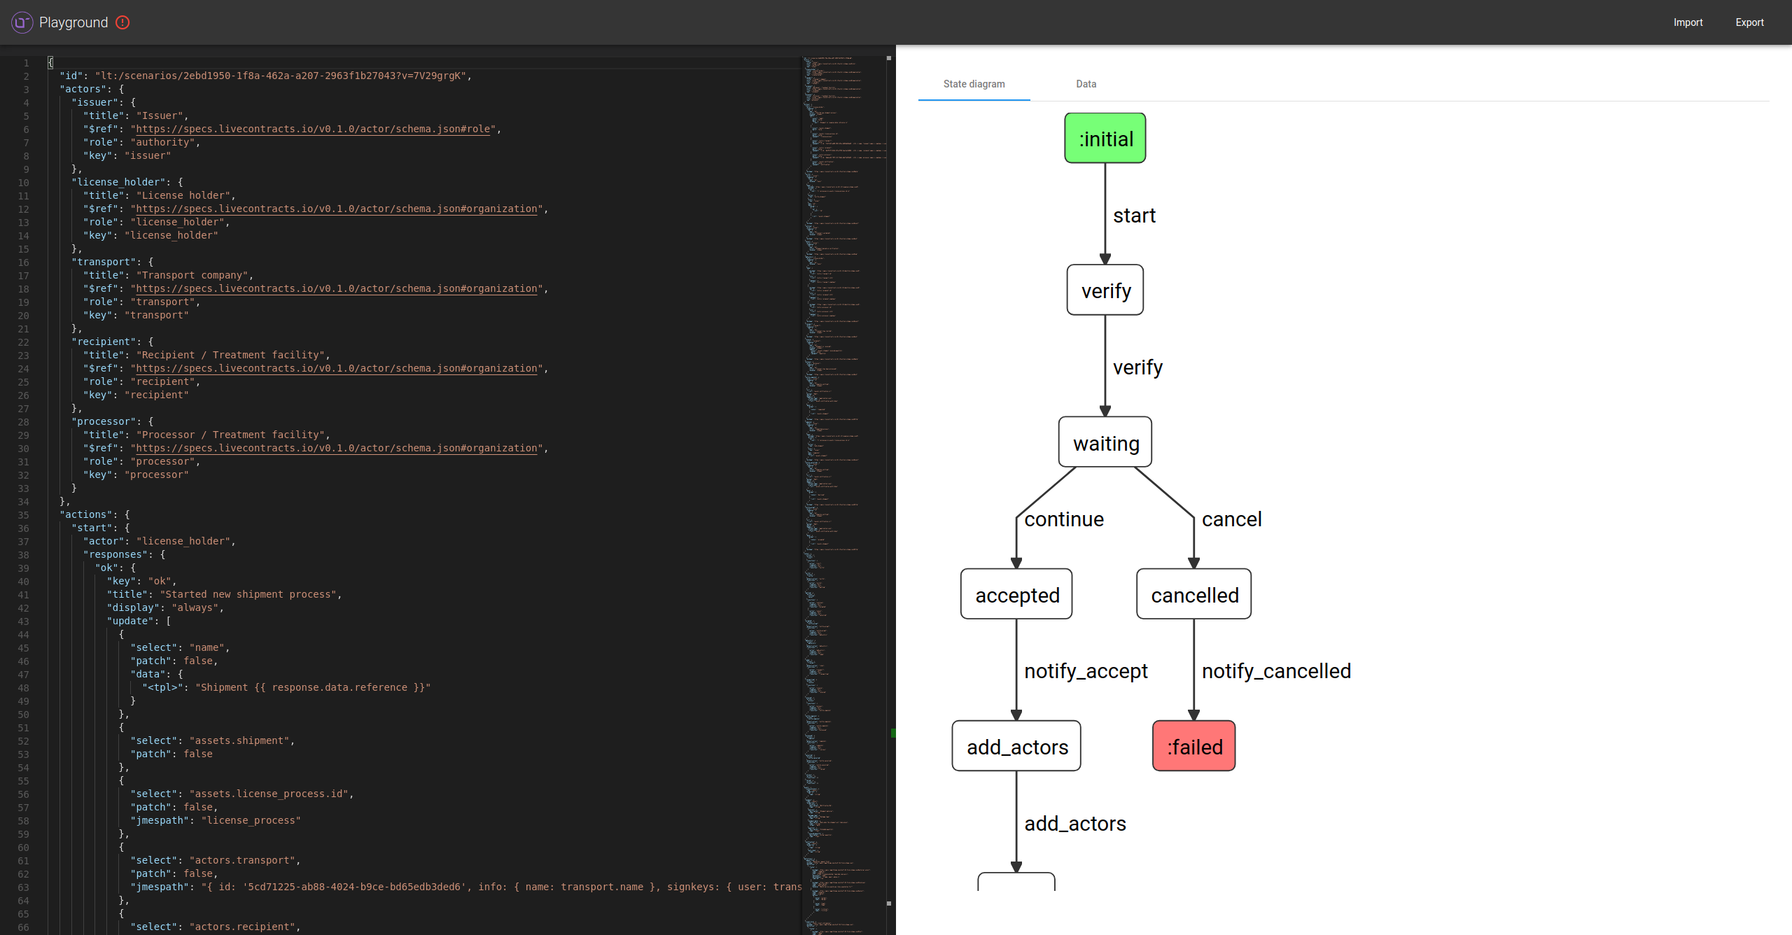Screen dimensions: 1792x935
Task: Open the actor schema role link on line 6
Action: (311, 129)
